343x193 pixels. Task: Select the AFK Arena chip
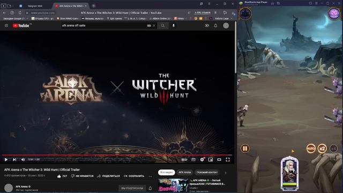tap(184, 173)
